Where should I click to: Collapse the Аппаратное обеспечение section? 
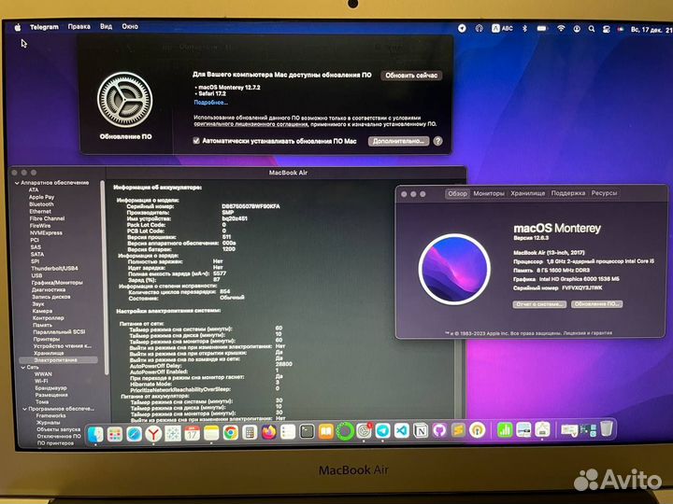click(x=17, y=183)
